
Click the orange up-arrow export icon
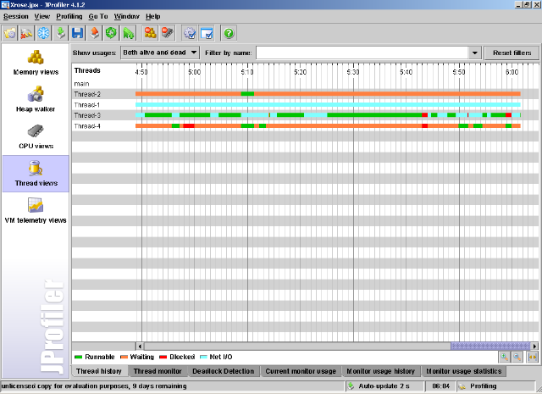coord(94,34)
